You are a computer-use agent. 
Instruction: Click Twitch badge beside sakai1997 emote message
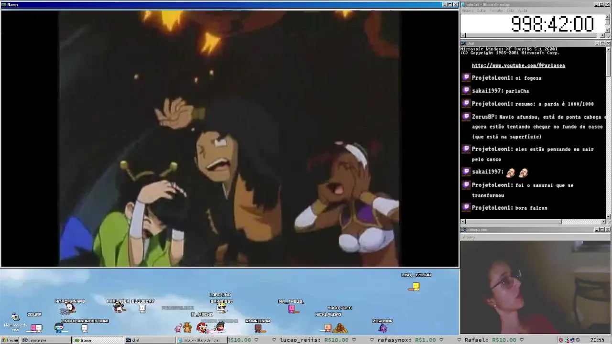[466, 171]
